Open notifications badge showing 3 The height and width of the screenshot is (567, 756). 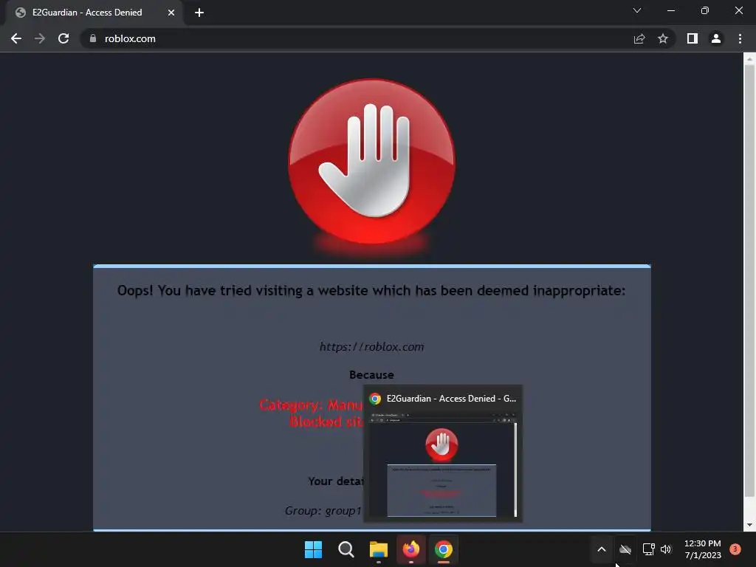click(735, 549)
